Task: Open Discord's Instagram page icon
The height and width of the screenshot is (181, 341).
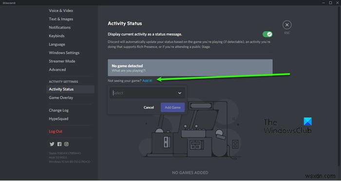Action: coord(66,144)
